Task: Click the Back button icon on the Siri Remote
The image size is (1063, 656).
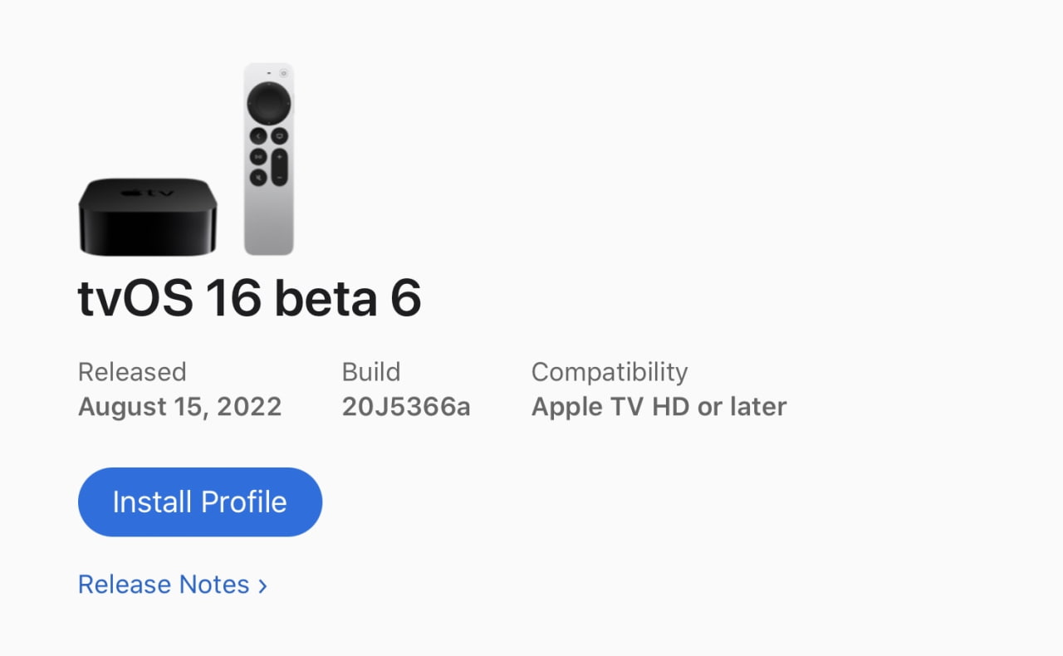Action: pos(258,135)
